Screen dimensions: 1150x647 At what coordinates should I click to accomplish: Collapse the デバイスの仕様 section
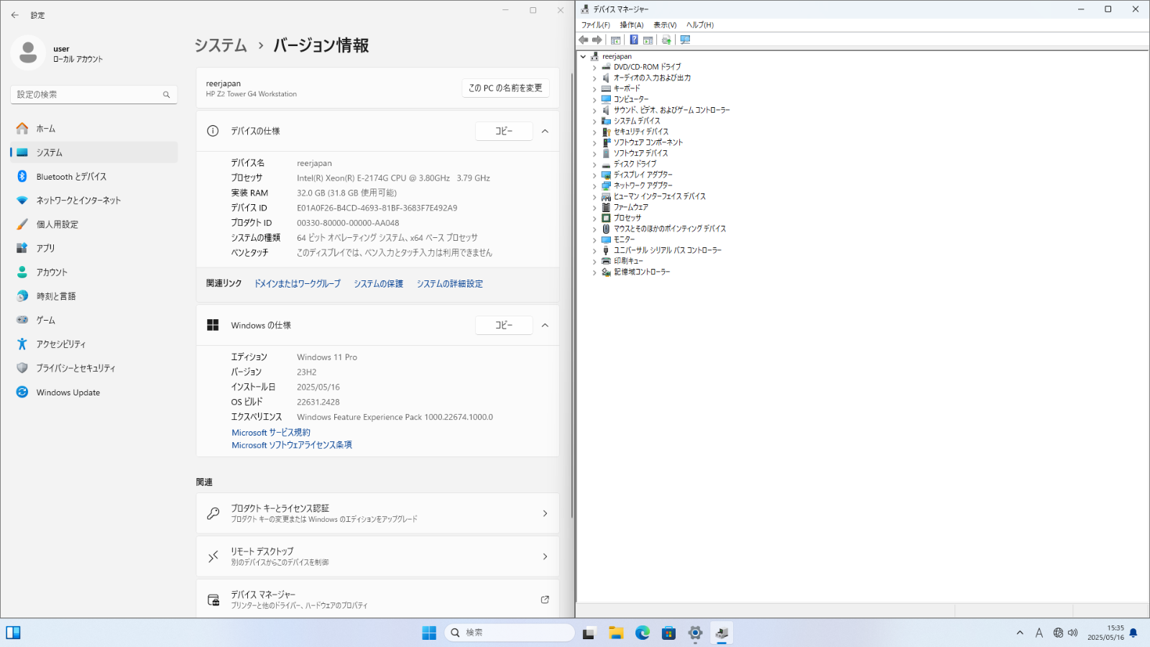[545, 131]
